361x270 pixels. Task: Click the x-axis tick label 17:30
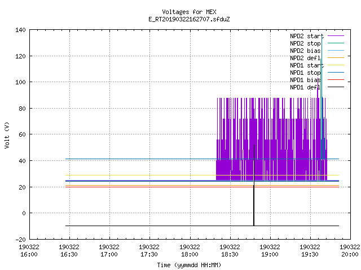[149, 255]
